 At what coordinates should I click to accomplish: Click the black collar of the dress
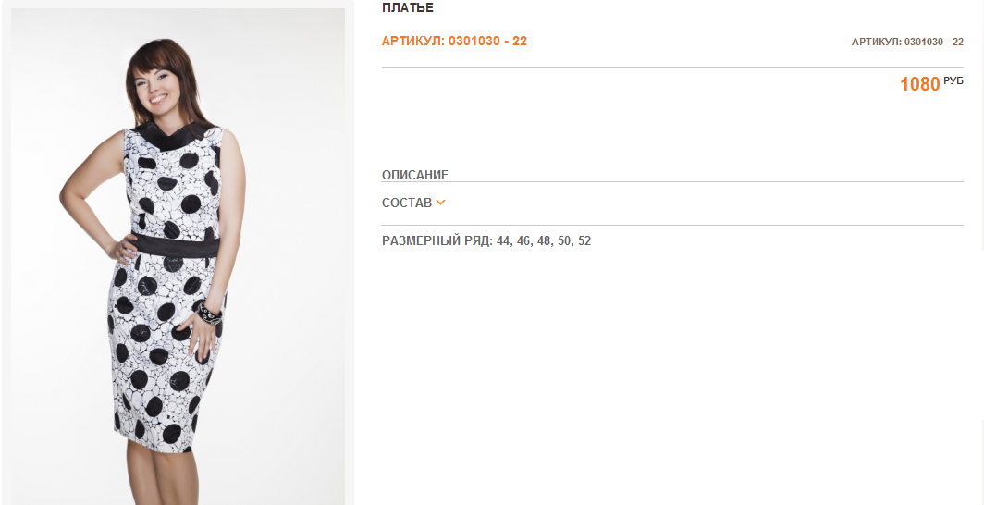click(x=173, y=134)
